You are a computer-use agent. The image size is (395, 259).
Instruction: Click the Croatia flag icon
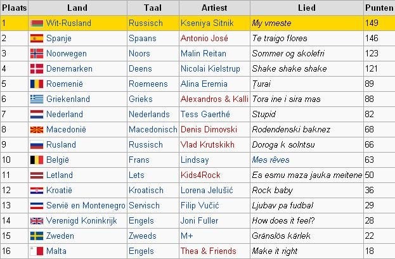[x=37, y=191]
